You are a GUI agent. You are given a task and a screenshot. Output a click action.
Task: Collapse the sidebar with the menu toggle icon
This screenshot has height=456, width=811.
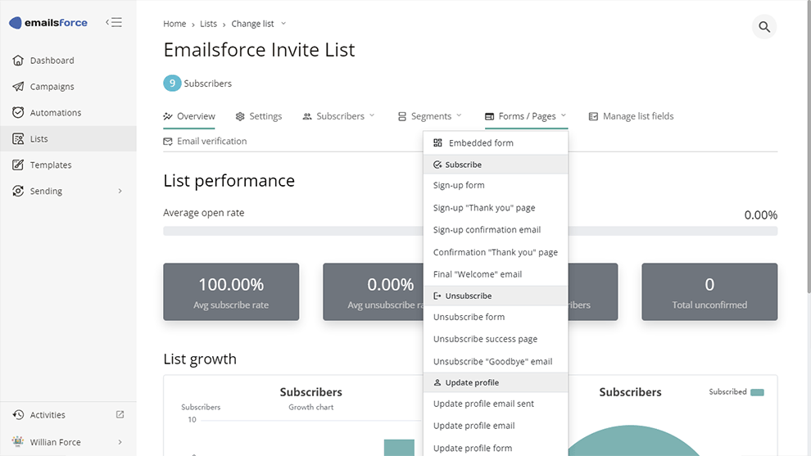pos(114,22)
